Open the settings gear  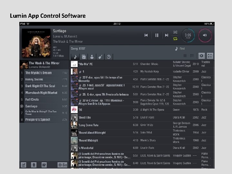[x=201, y=56]
